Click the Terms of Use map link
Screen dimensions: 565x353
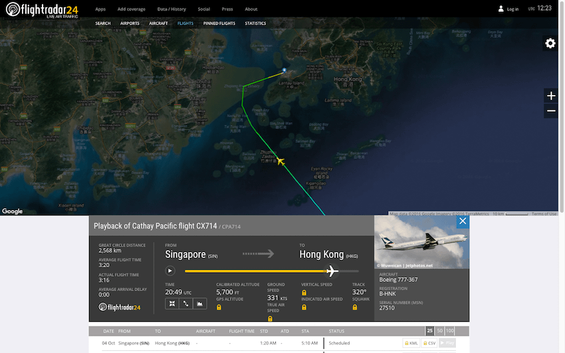(x=544, y=213)
